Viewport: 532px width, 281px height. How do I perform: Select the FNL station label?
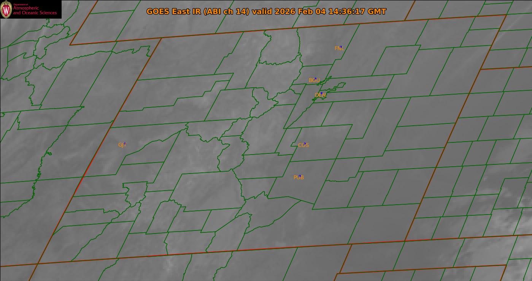coord(339,48)
